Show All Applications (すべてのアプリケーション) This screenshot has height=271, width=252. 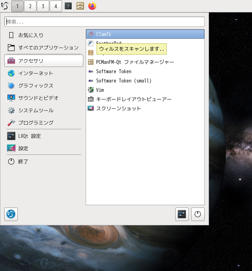point(48,48)
